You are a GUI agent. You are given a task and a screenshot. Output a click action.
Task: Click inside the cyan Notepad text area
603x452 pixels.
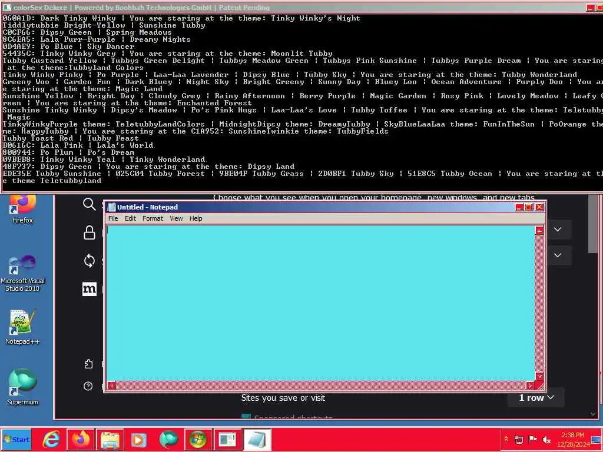point(320,303)
